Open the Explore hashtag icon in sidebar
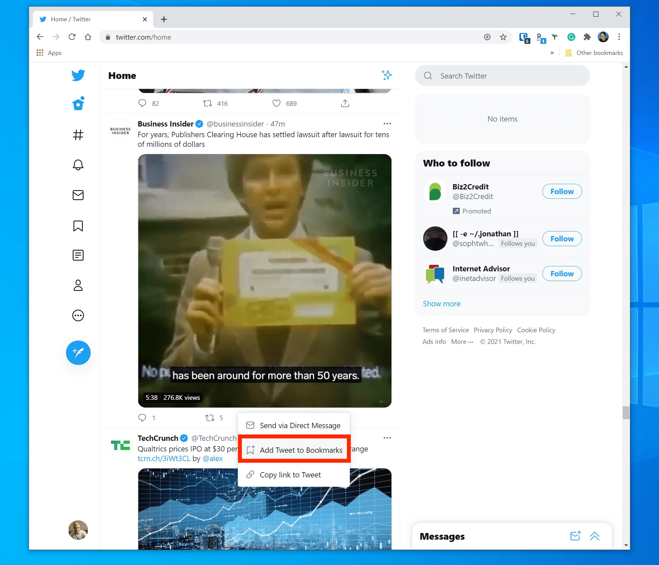659x565 pixels. coord(78,135)
